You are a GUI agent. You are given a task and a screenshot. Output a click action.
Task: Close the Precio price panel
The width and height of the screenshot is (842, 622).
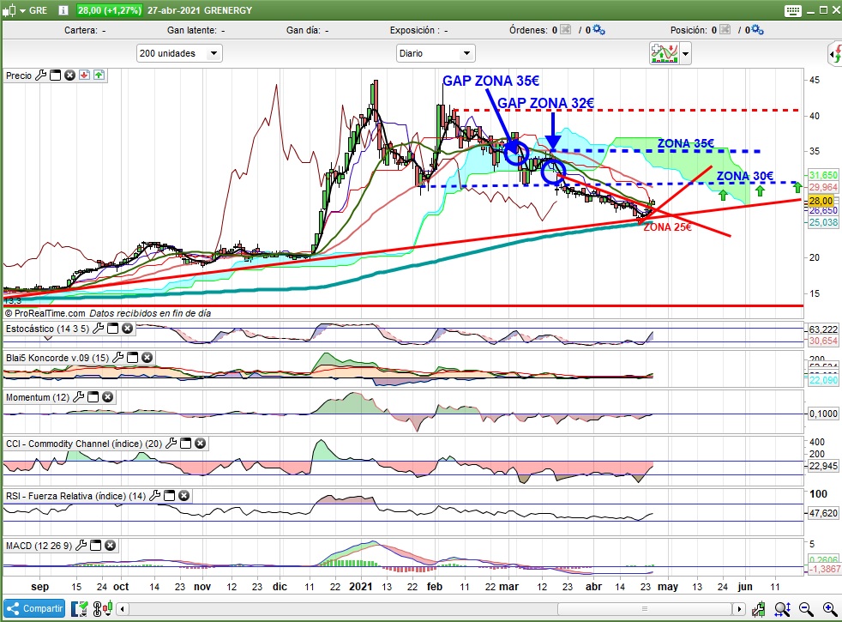click(69, 75)
